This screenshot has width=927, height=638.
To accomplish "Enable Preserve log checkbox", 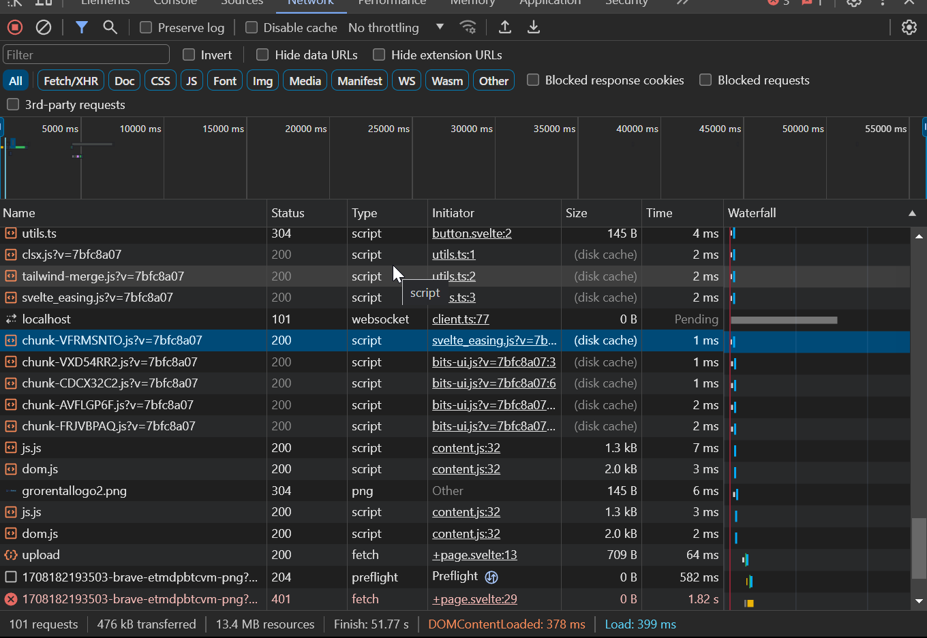I will 146,27.
